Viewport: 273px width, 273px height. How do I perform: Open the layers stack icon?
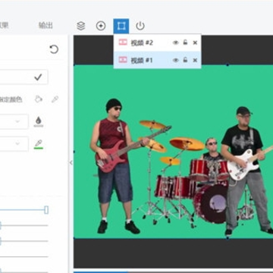[x=81, y=26]
